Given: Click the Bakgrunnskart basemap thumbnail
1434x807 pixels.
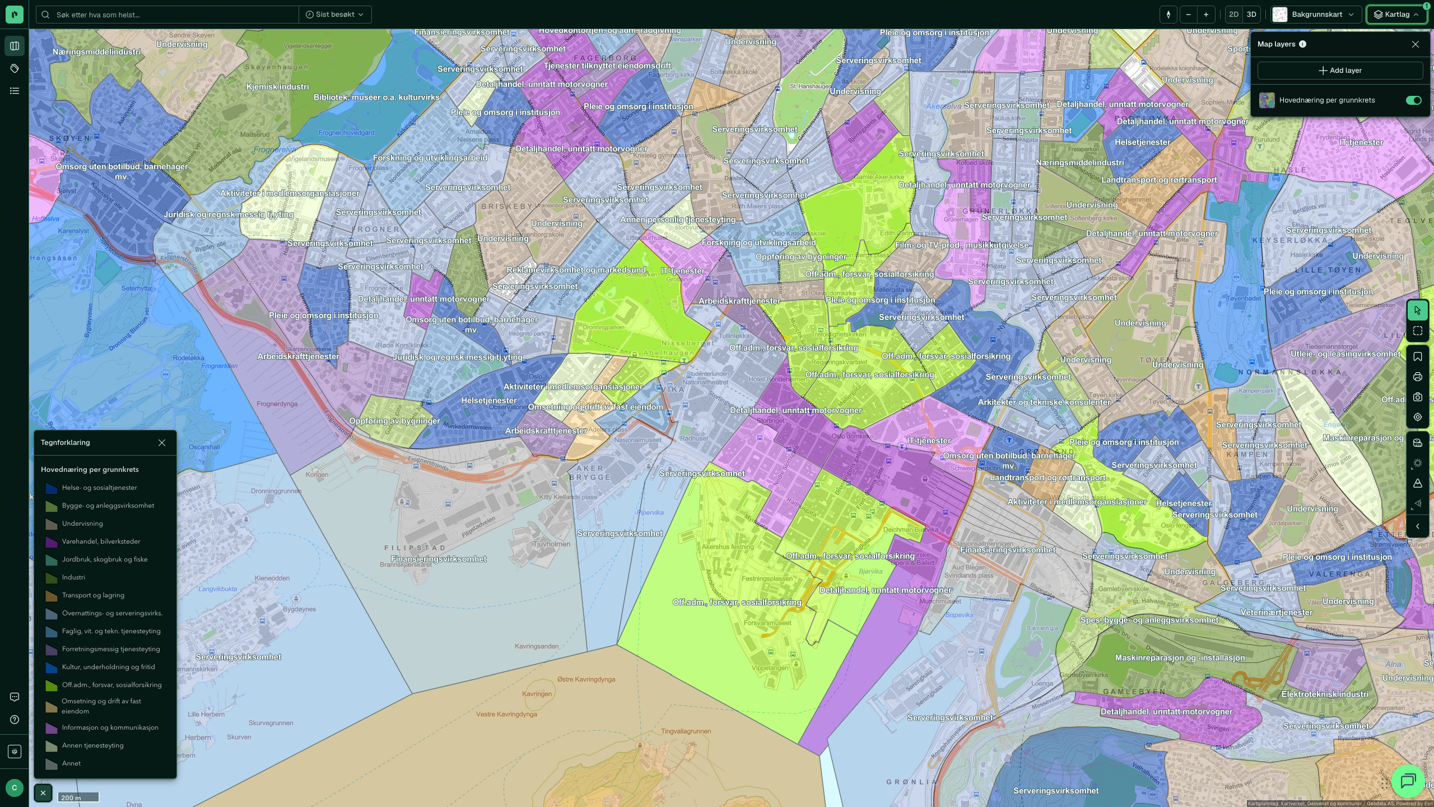Looking at the screenshot, I should click(1280, 15).
